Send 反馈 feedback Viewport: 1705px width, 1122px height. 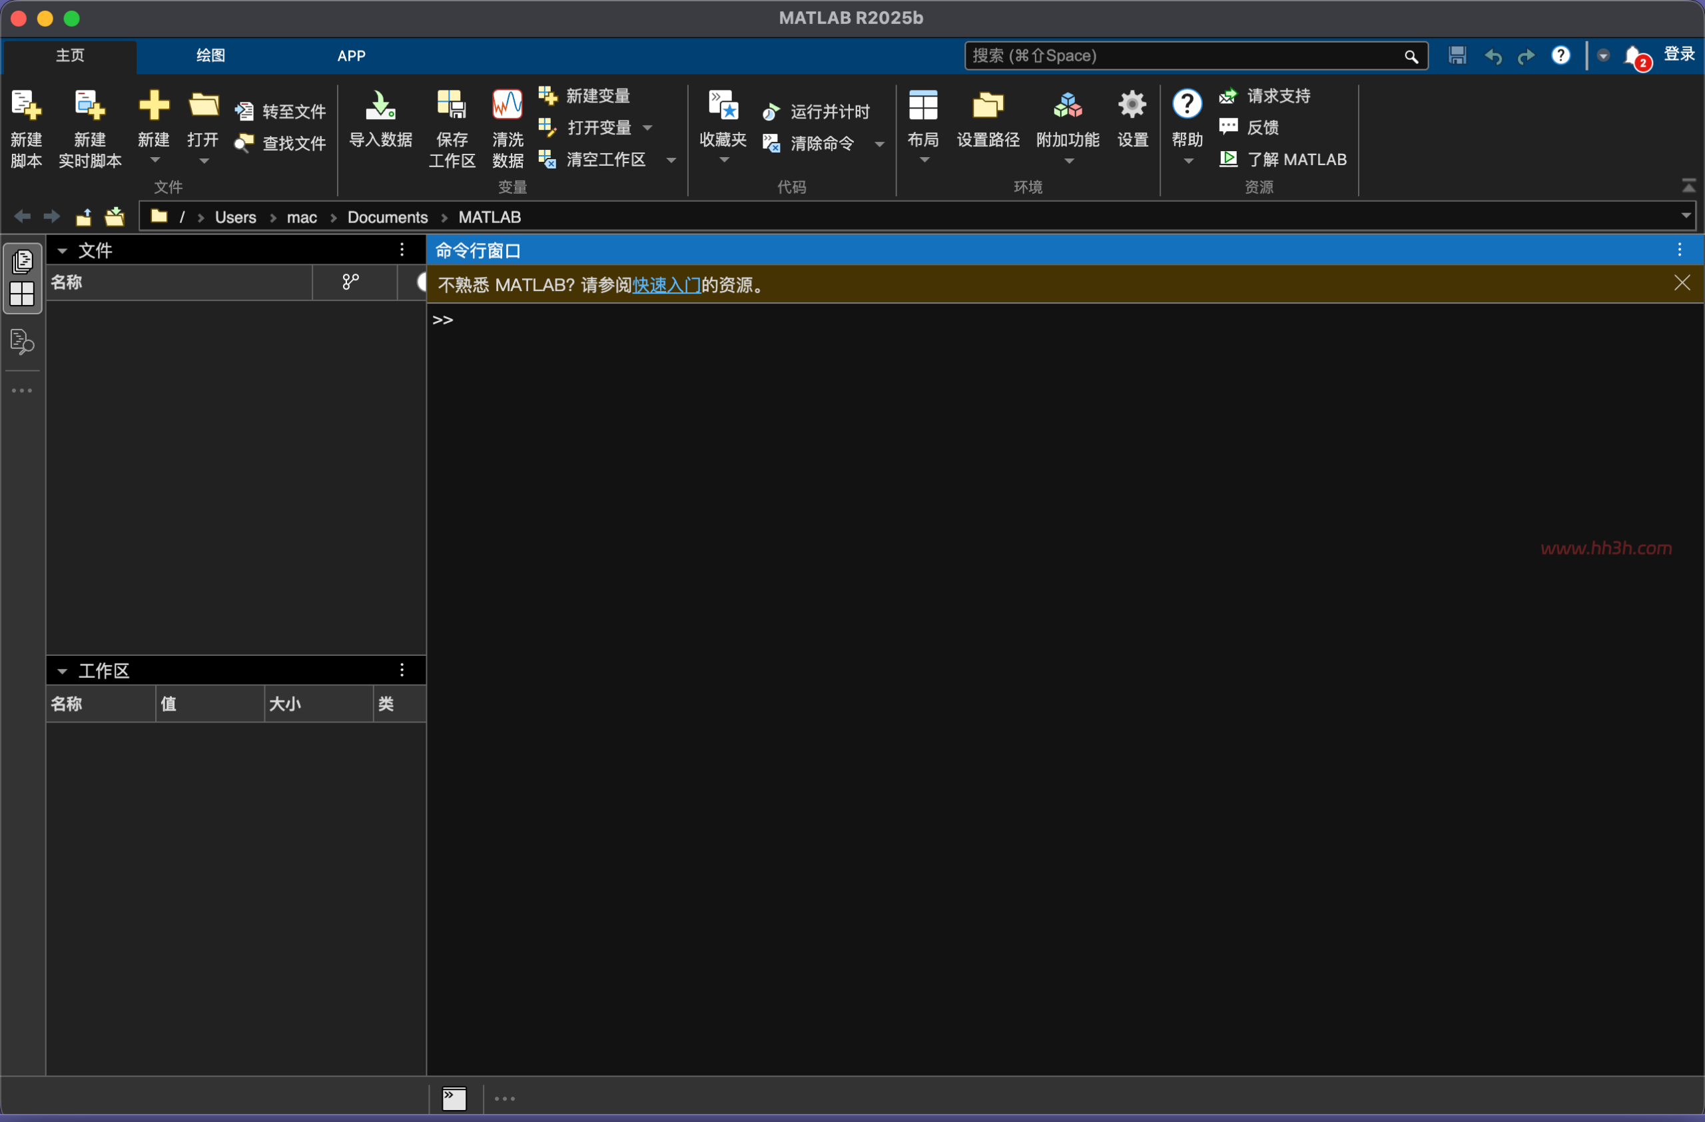point(1249,127)
